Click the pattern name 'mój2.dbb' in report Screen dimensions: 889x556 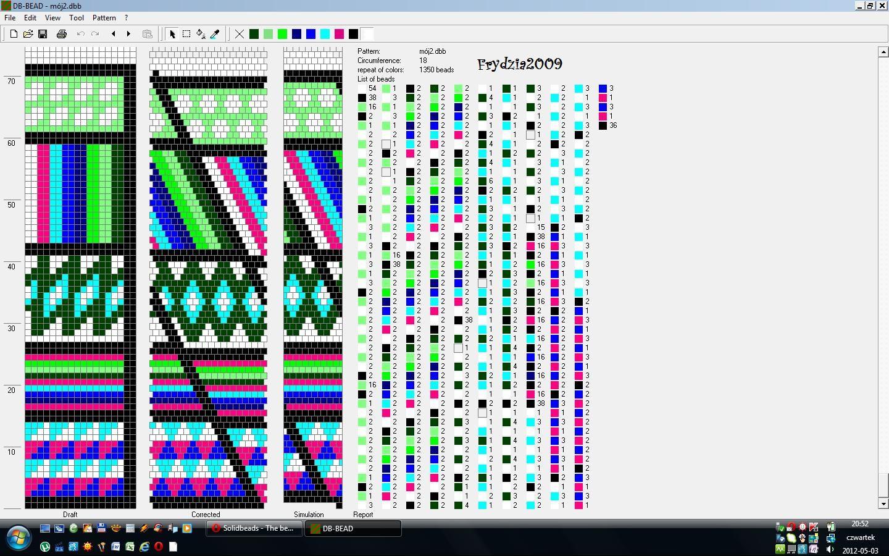(432, 51)
